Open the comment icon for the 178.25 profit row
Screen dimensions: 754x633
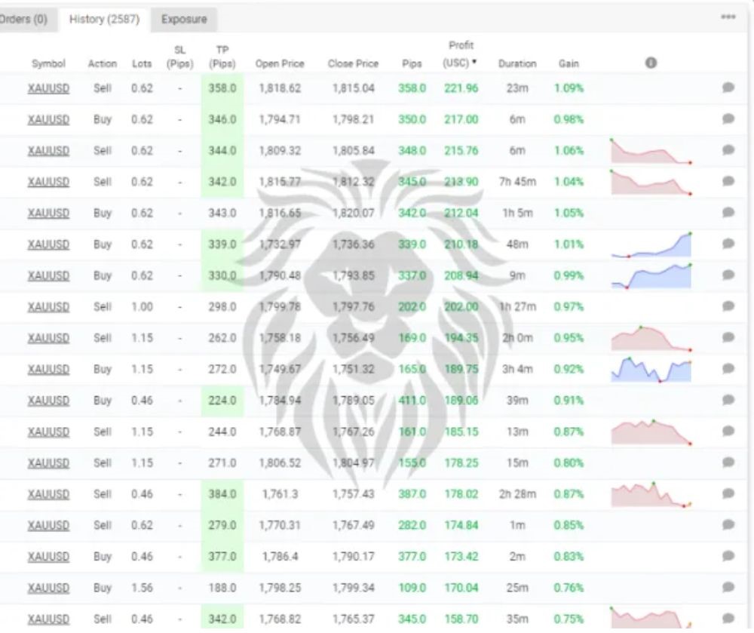728,462
